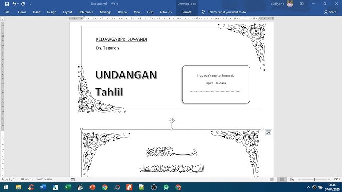Go to the References tab
342x192 pixels.
(x=86, y=12)
